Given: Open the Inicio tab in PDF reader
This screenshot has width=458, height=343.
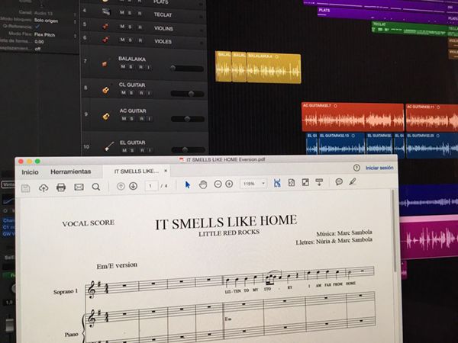Looking at the screenshot, I should [30, 172].
